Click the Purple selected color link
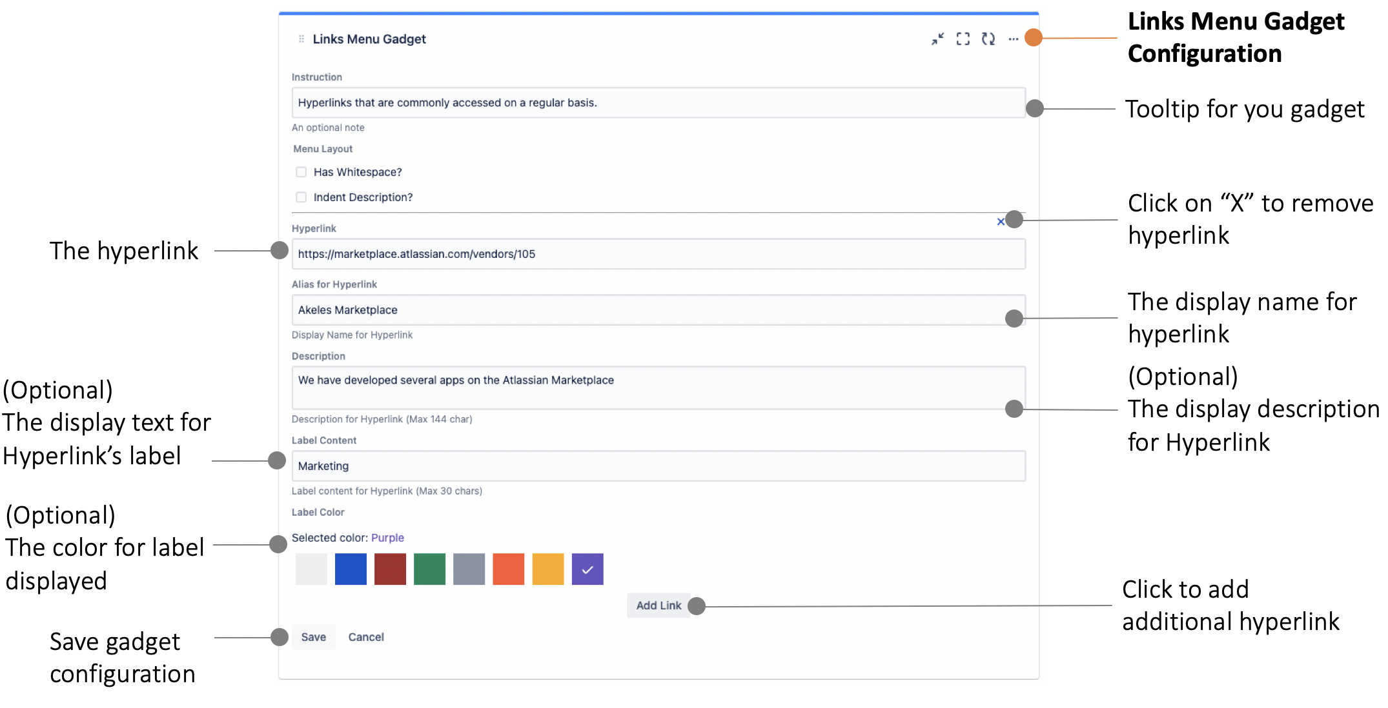1388x708 pixels. pyautogui.click(x=387, y=537)
